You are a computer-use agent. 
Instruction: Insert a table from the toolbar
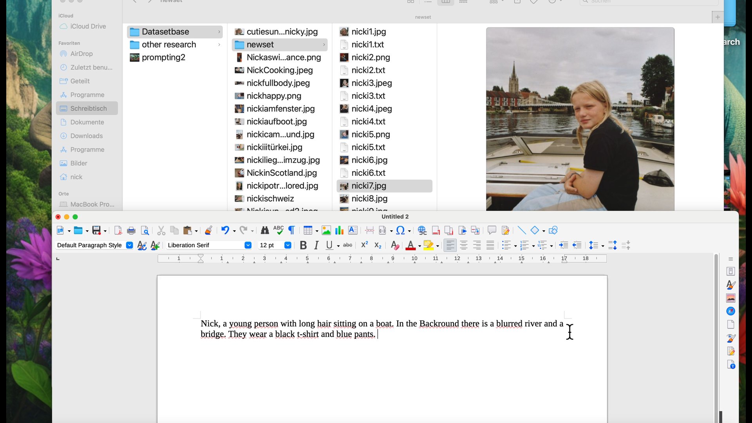pyautogui.click(x=308, y=230)
